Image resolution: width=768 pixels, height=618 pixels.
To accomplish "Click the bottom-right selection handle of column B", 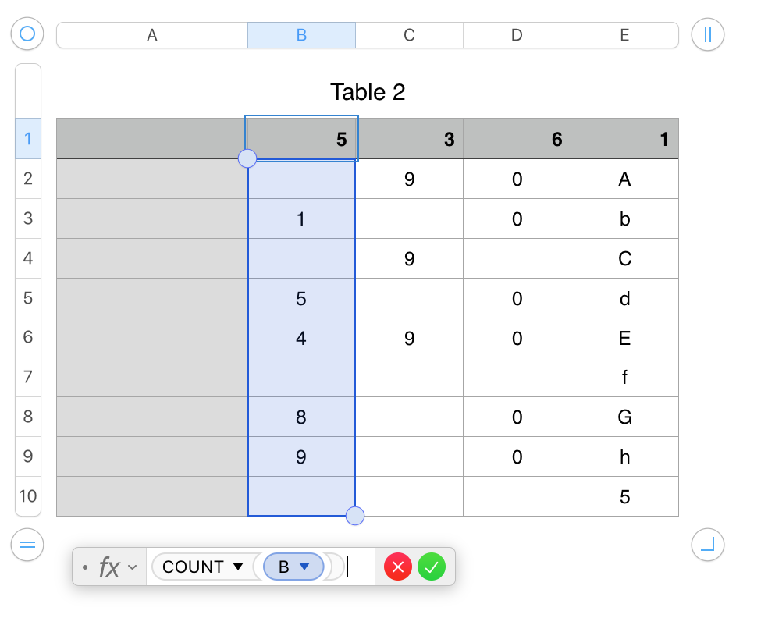I will click(x=355, y=515).
